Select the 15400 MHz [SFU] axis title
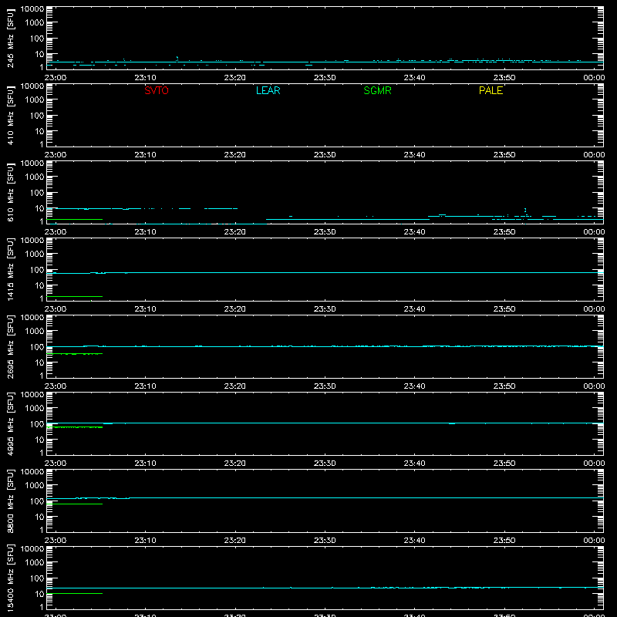This screenshot has height=617, width=617. point(10,578)
